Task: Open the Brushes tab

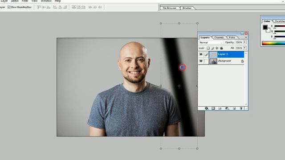Action: pos(187,8)
